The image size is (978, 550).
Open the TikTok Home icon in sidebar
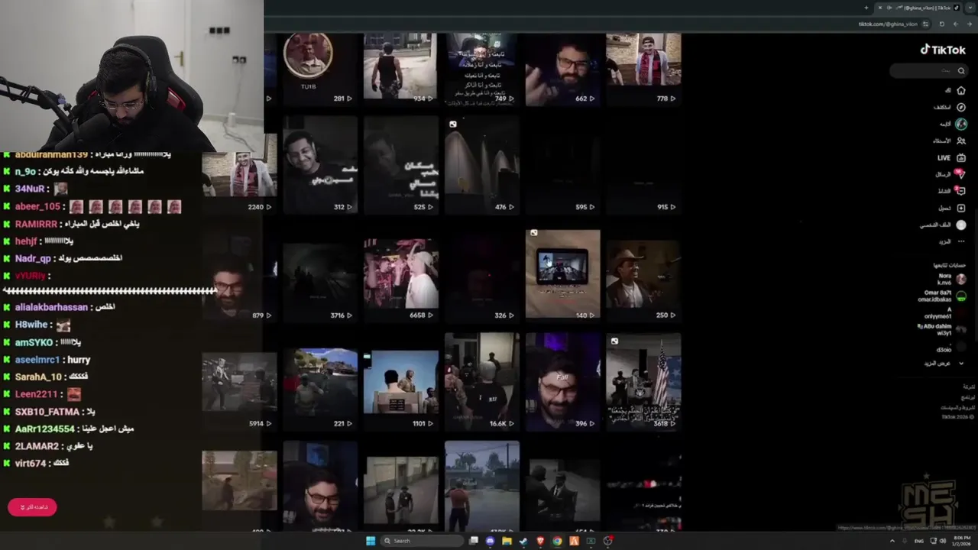pos(961,90)
